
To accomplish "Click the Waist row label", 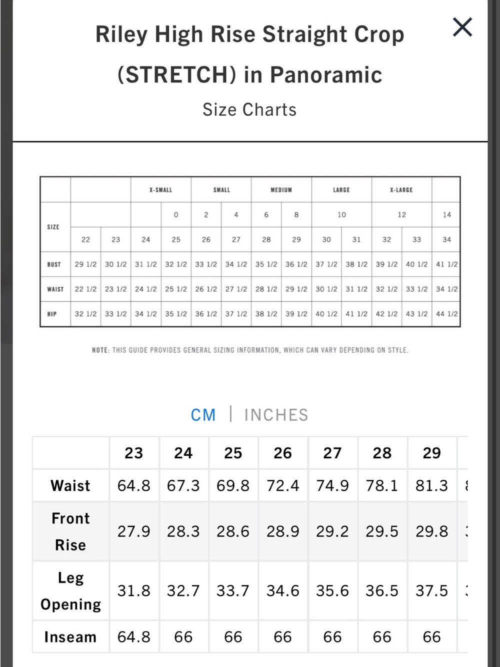I will tap(70, 485).
